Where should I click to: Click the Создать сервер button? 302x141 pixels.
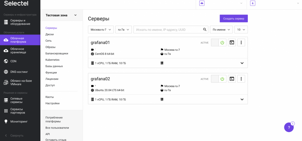[x=234, y=19]
